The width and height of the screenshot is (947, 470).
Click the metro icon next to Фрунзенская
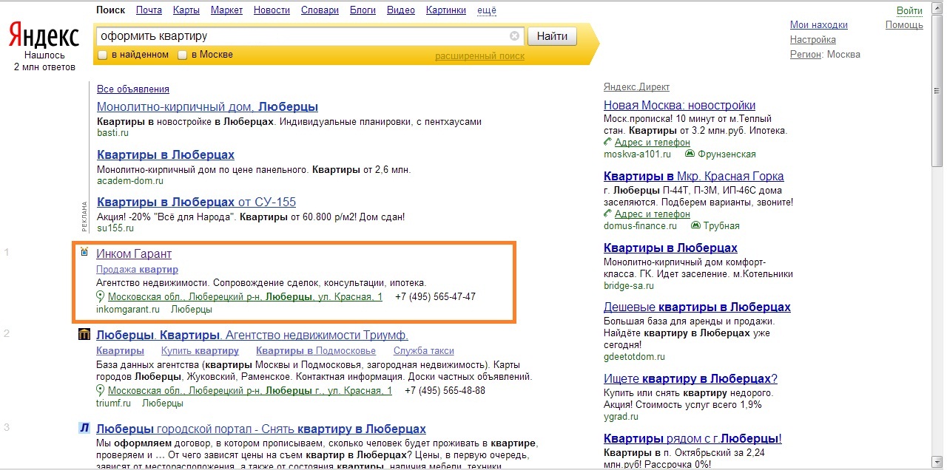[x=690, y=154]
